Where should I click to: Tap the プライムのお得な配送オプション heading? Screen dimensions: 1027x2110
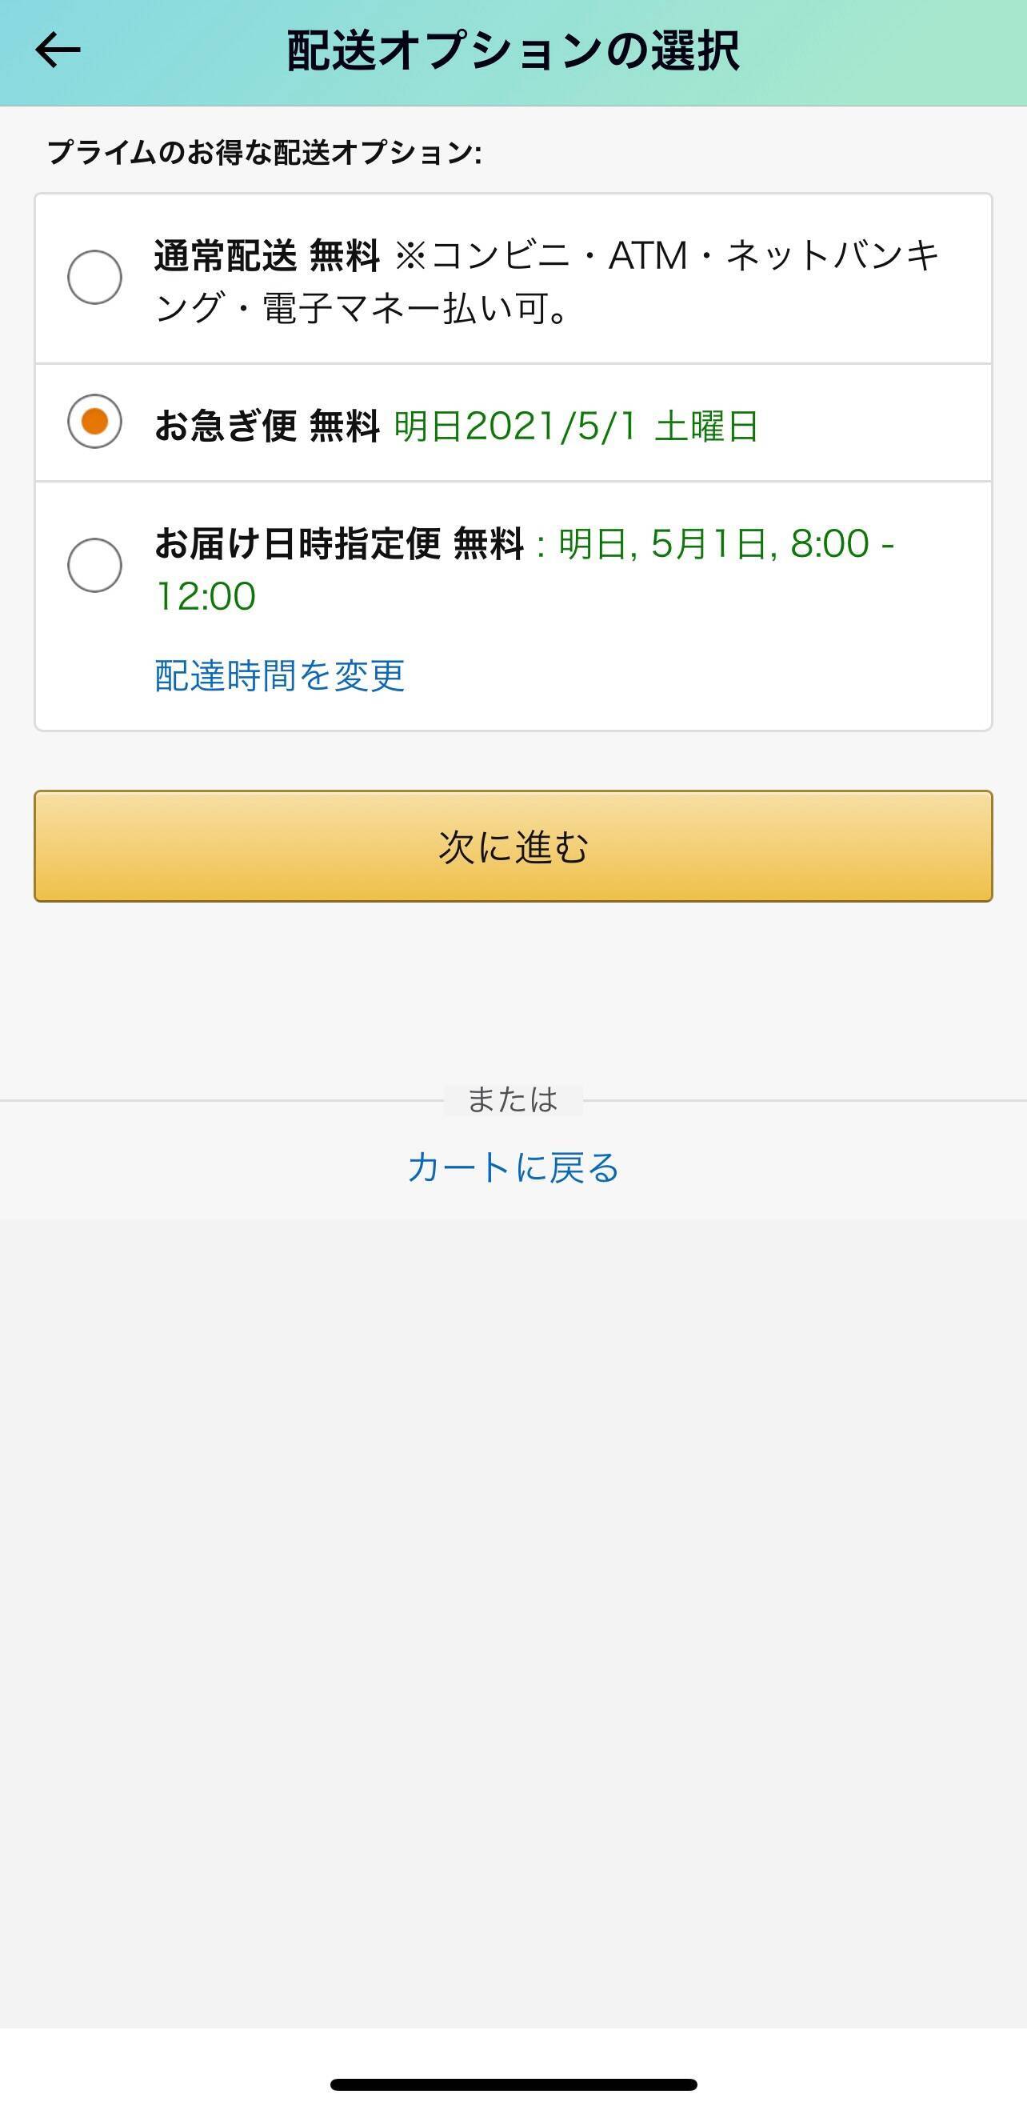pyautogui.click(x=264, y=152)
